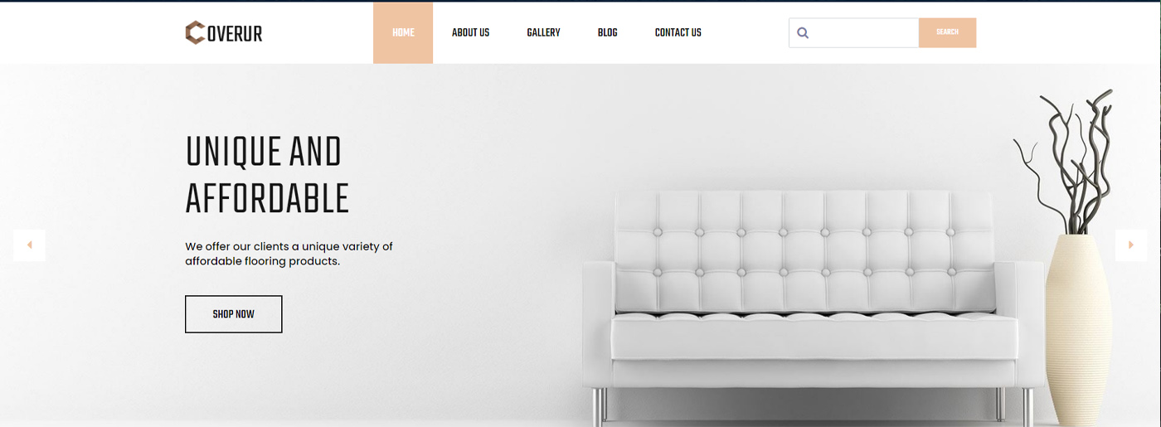Click the OVERUR logo text

point(235,33)
